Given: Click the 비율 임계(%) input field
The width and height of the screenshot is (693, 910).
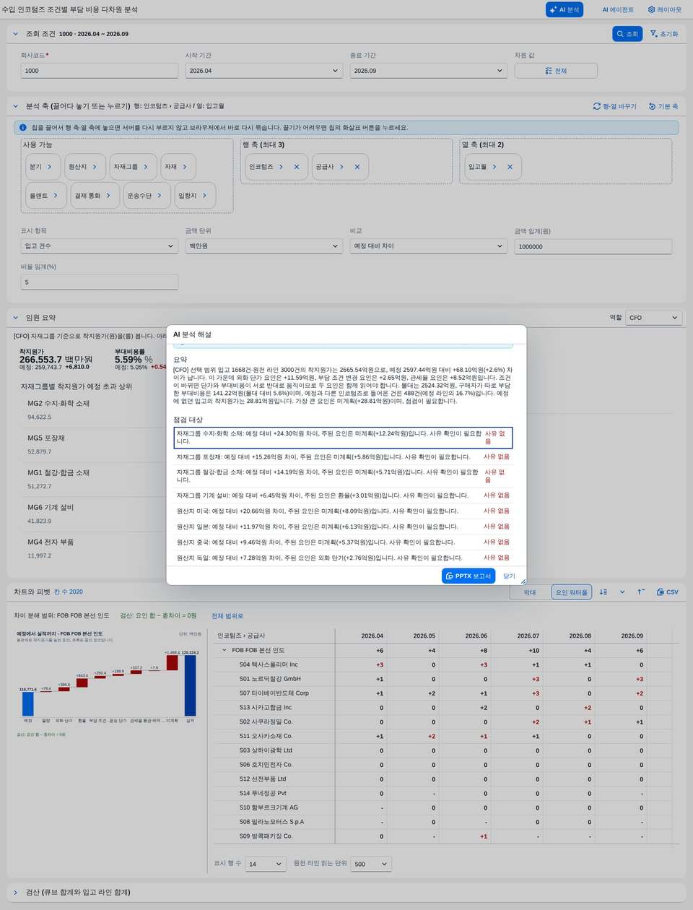Looking at the screenshot, I should [100, 282].
